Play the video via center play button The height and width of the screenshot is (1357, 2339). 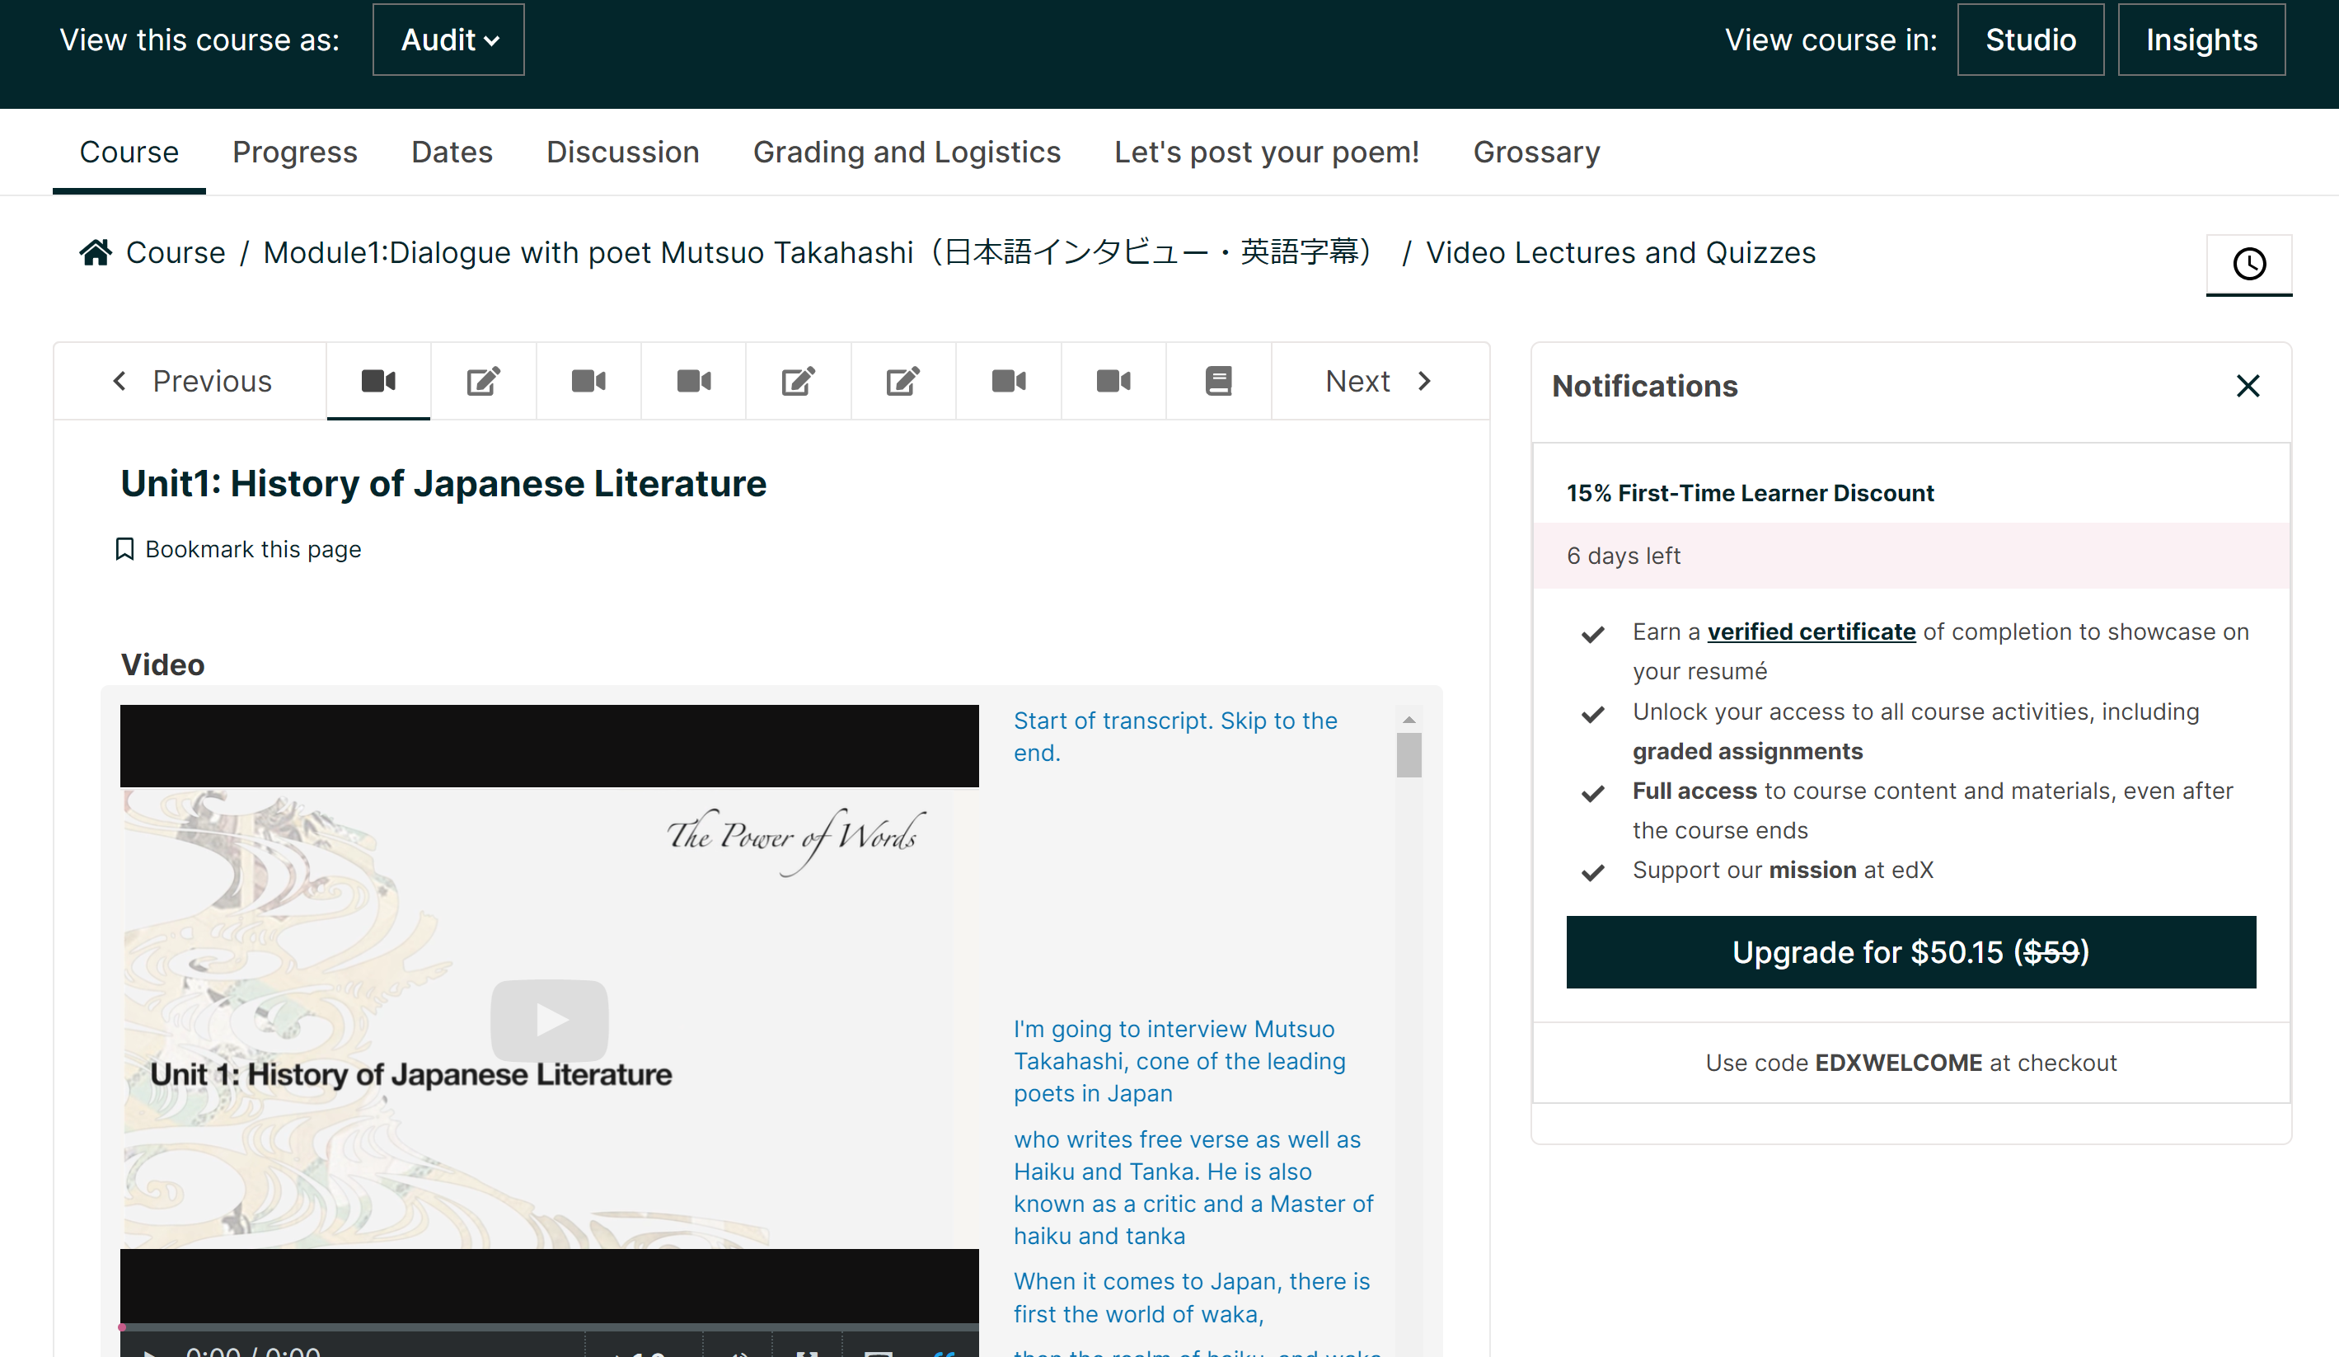[x=550, y=1020]
